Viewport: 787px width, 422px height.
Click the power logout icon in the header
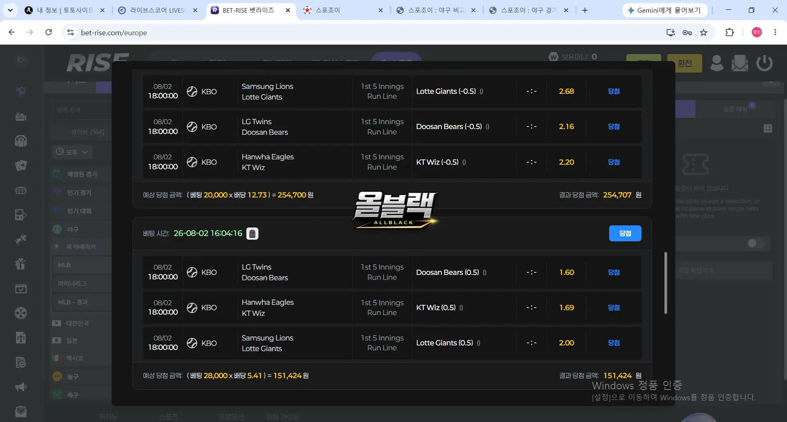pyautogui.click(x=764, y=63)
